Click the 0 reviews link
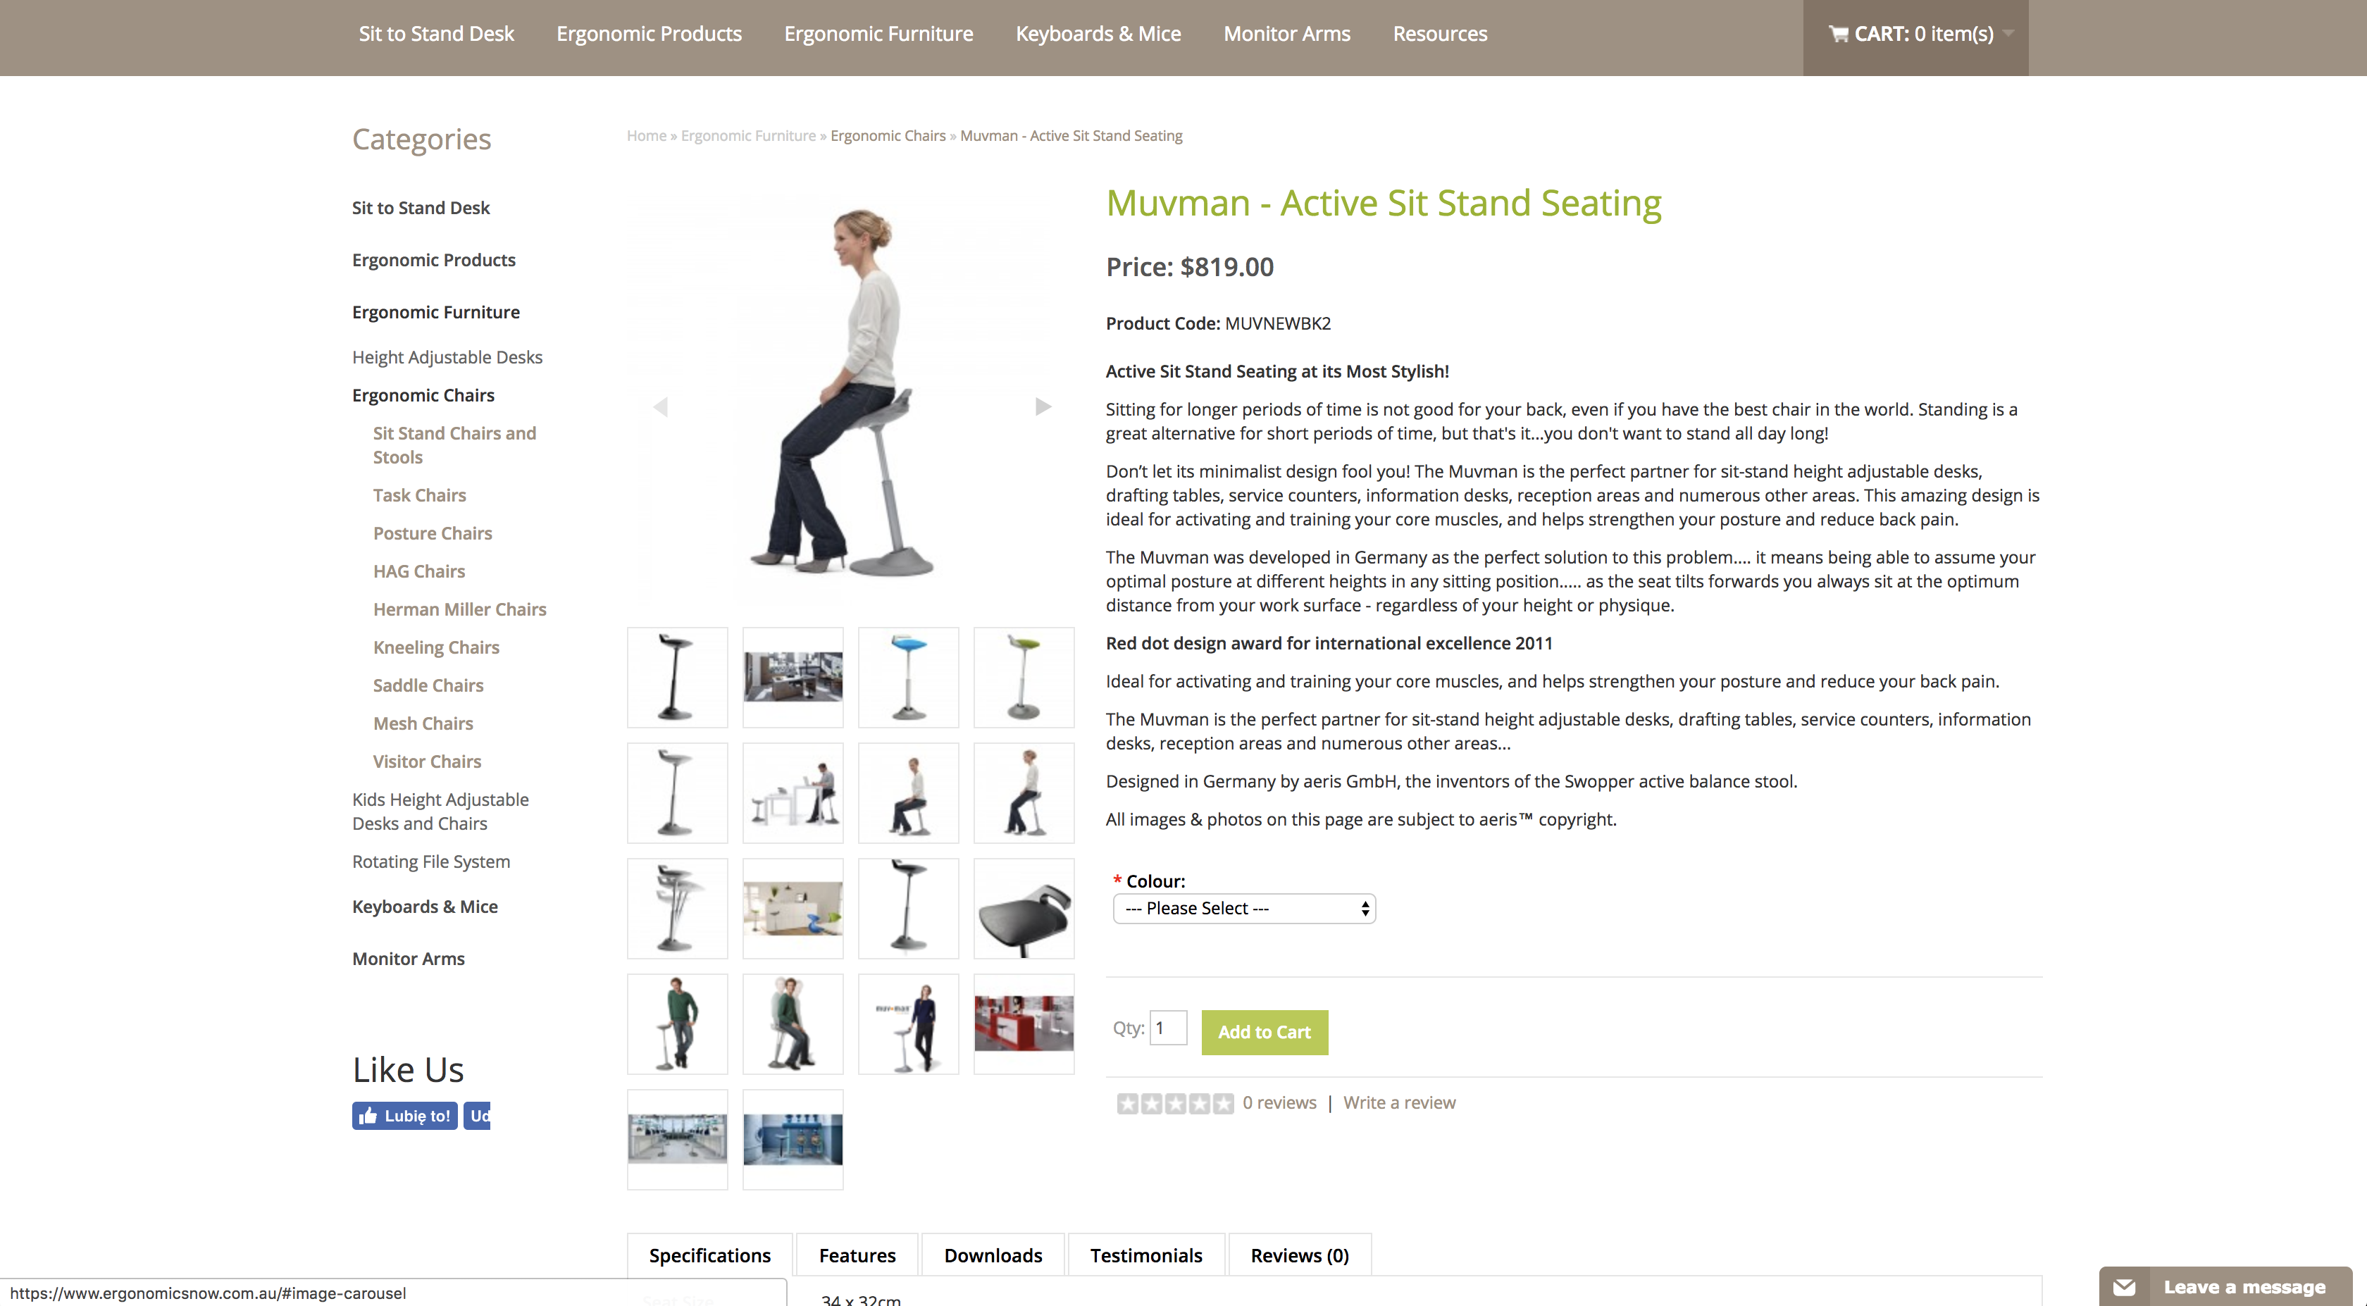 coord(1279,1102)
